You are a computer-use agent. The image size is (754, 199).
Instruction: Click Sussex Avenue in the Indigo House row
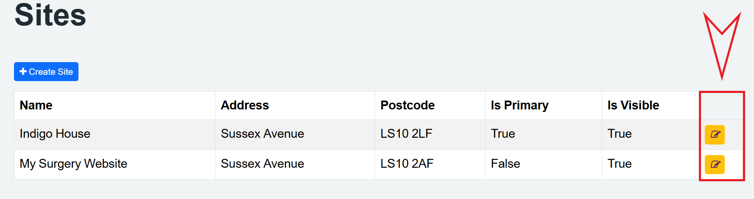click(x=262, y=134)
